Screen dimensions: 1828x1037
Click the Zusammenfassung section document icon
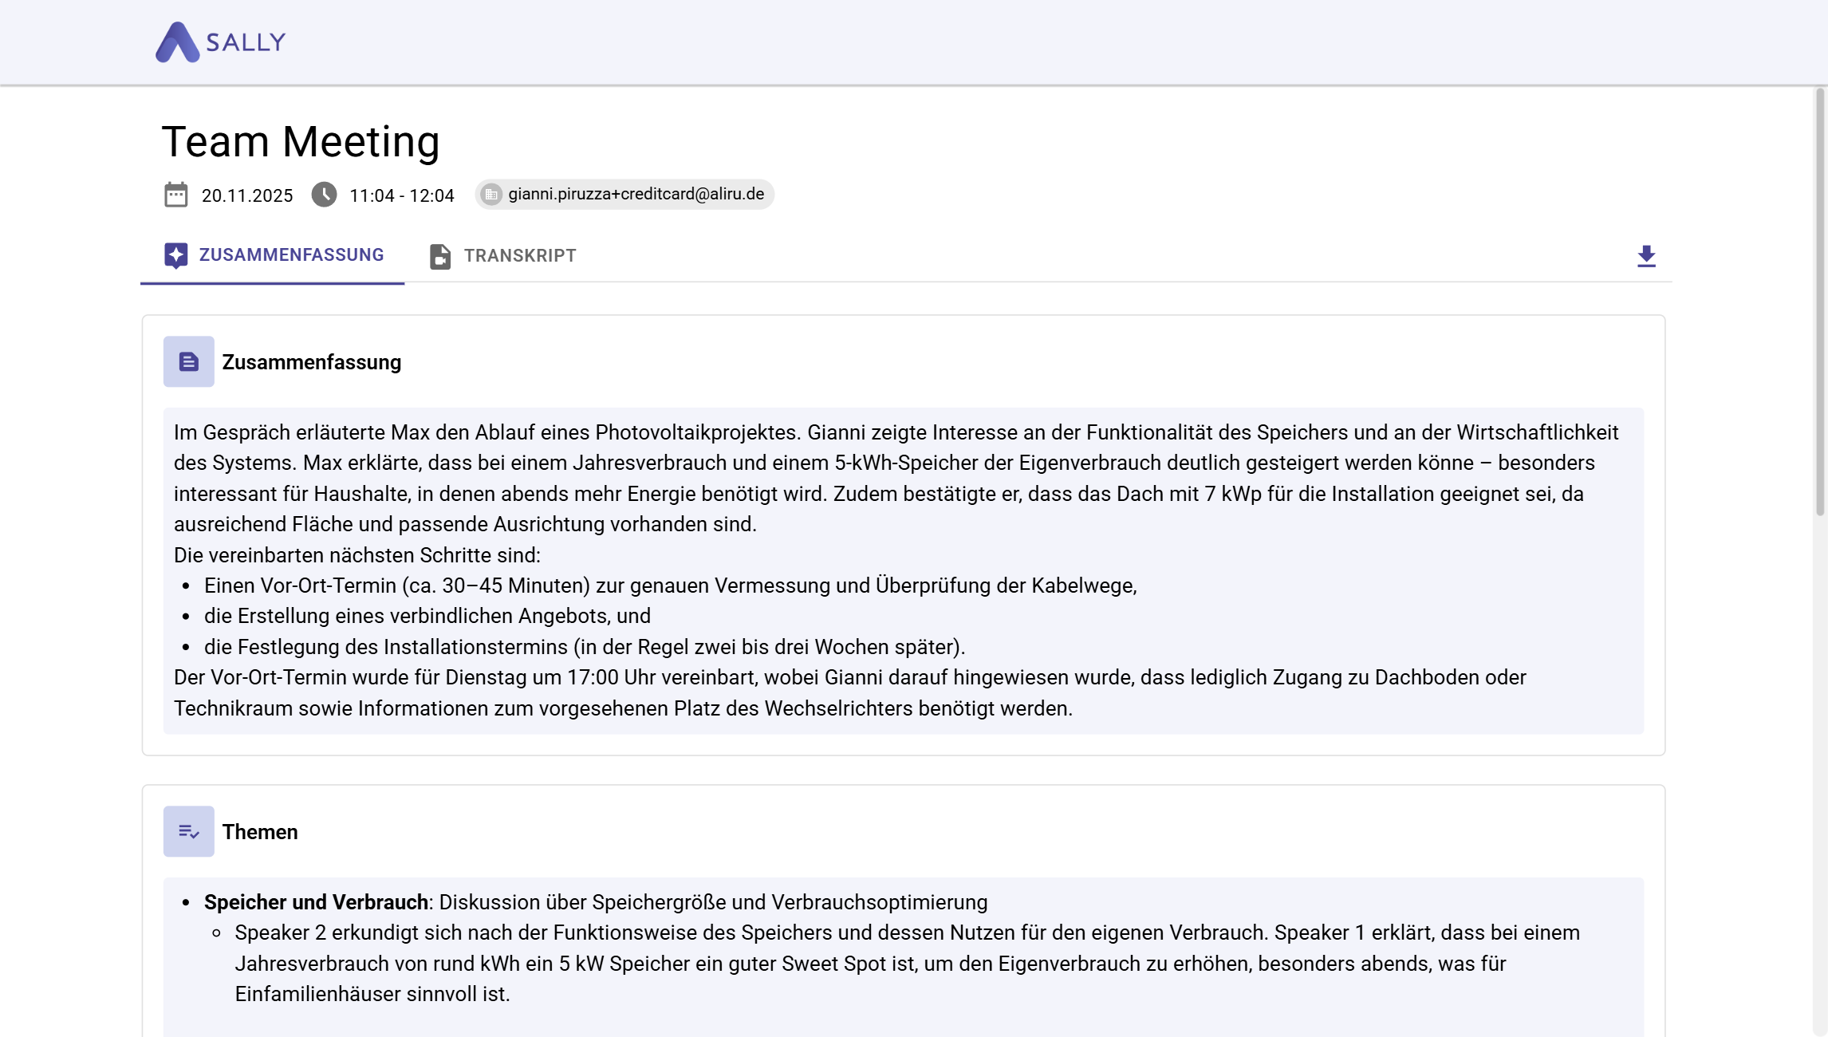tap(188, 361)
